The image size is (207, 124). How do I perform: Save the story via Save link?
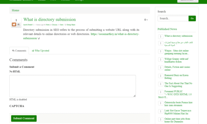62,25
